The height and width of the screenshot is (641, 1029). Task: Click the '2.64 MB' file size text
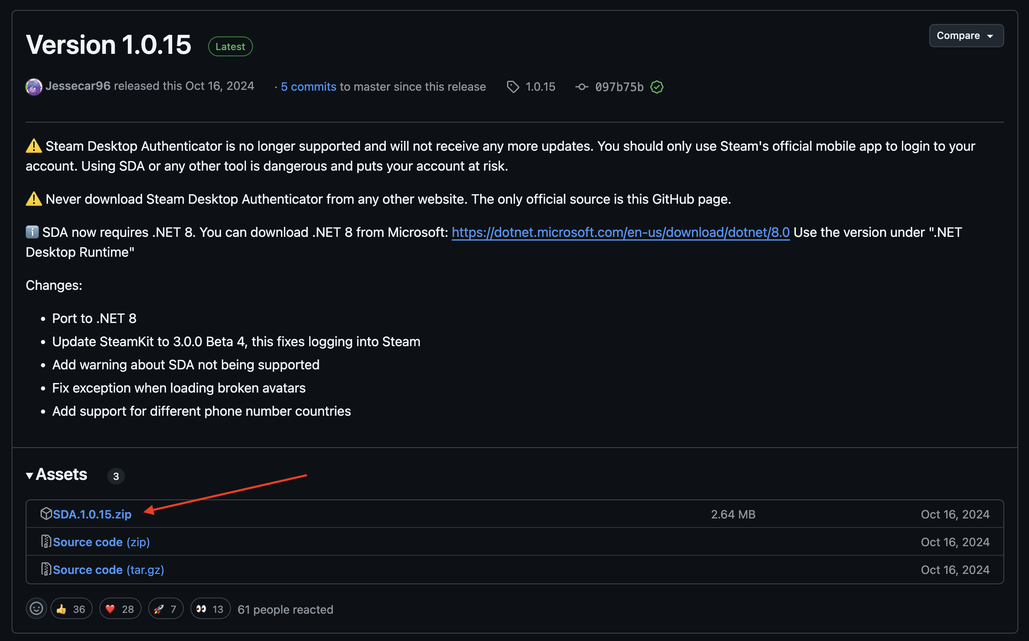[733, 514]
